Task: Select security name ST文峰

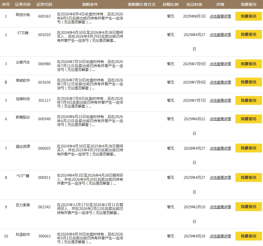Action: pyautogui.click(x=23, y=33)
